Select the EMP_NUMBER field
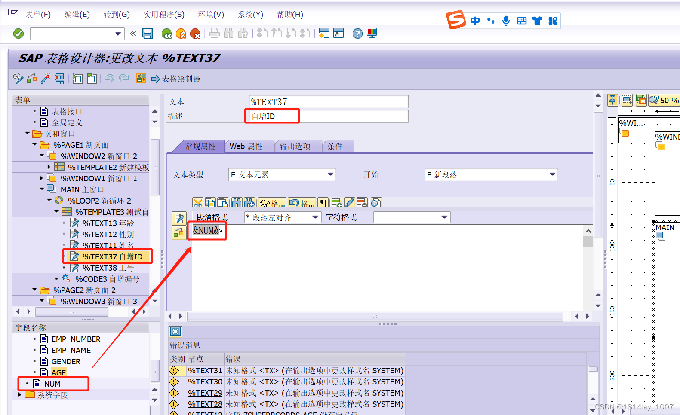The height and width of the screenshot is (415, 680). point(76,339)
